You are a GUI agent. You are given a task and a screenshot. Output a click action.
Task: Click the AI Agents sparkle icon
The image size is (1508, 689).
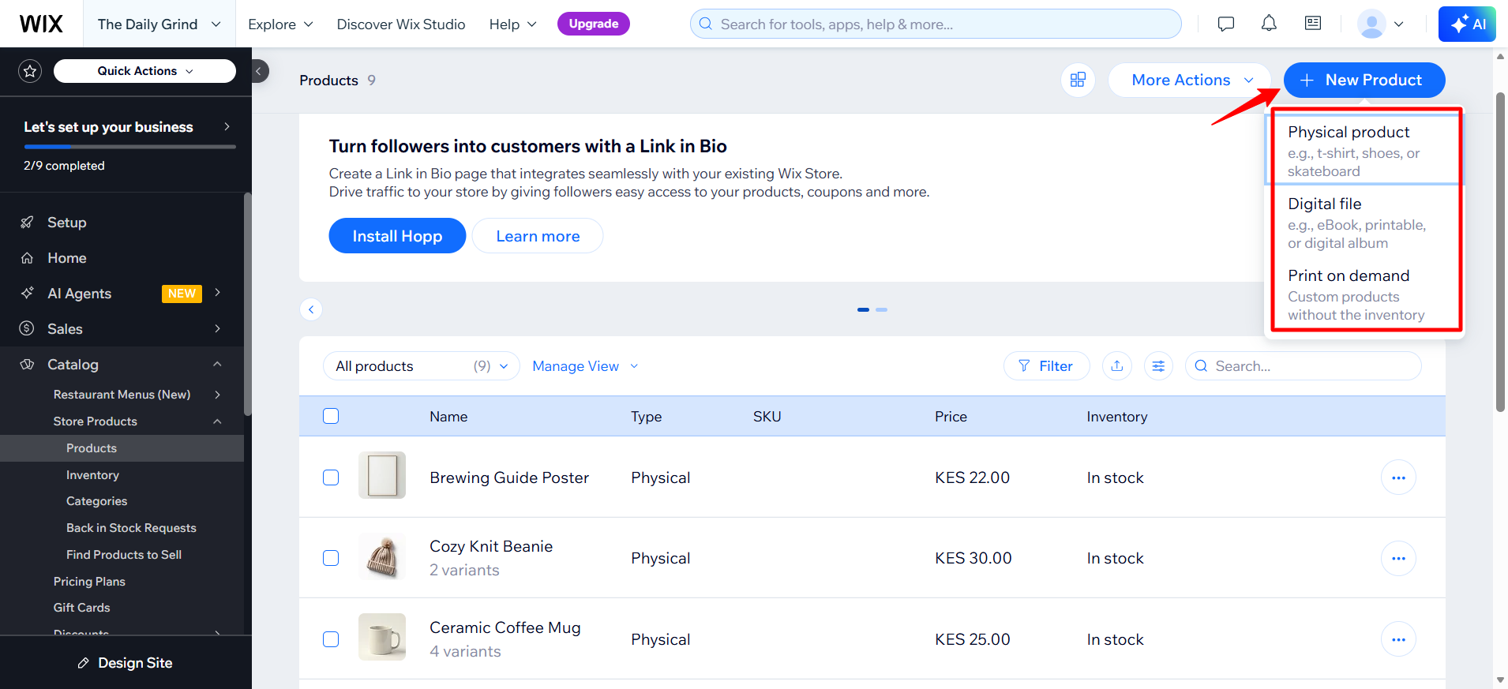tap(27, 293)
